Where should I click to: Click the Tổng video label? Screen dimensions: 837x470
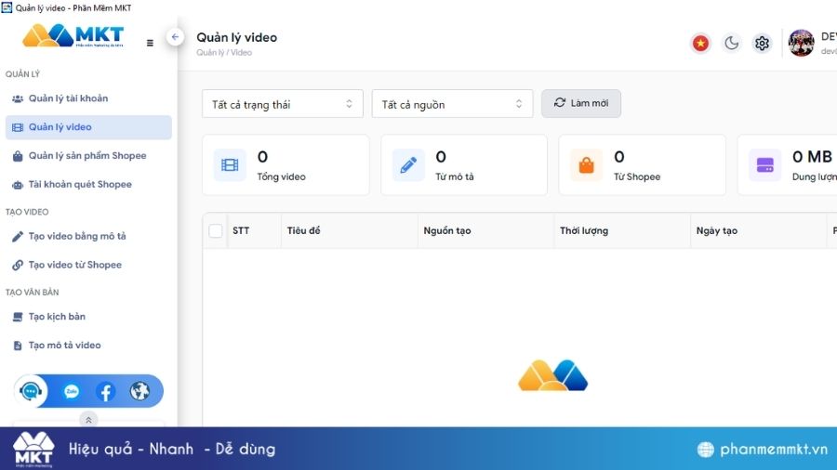[x=281, y=176]
